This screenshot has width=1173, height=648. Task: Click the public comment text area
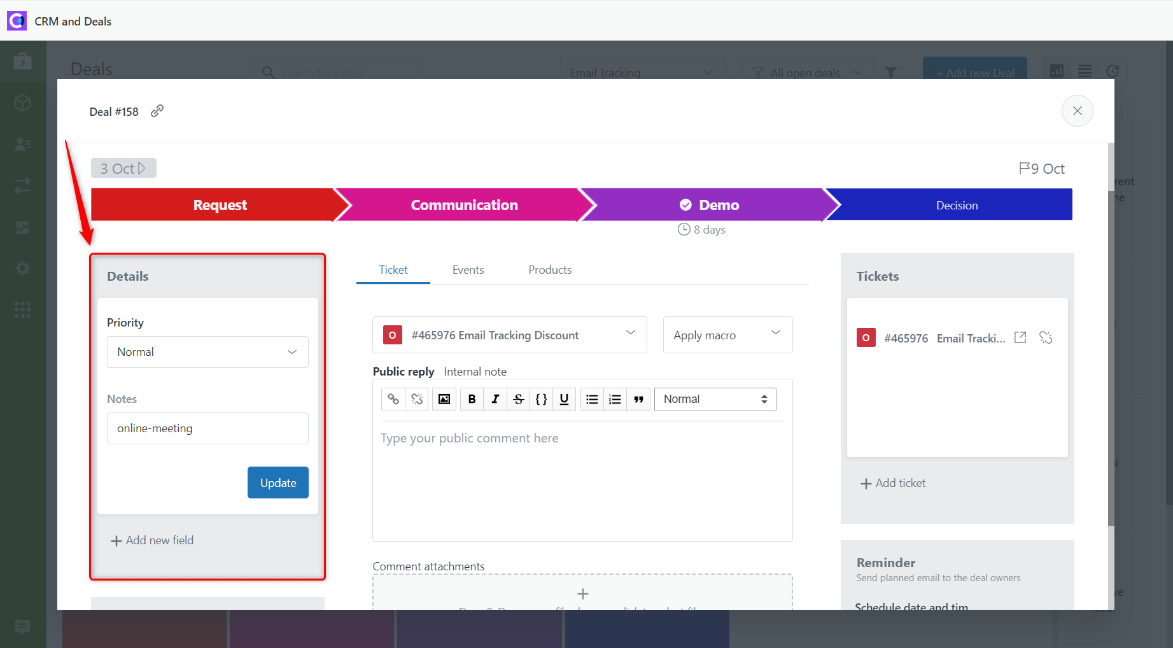pyautogui.click(x=582, y=481)
